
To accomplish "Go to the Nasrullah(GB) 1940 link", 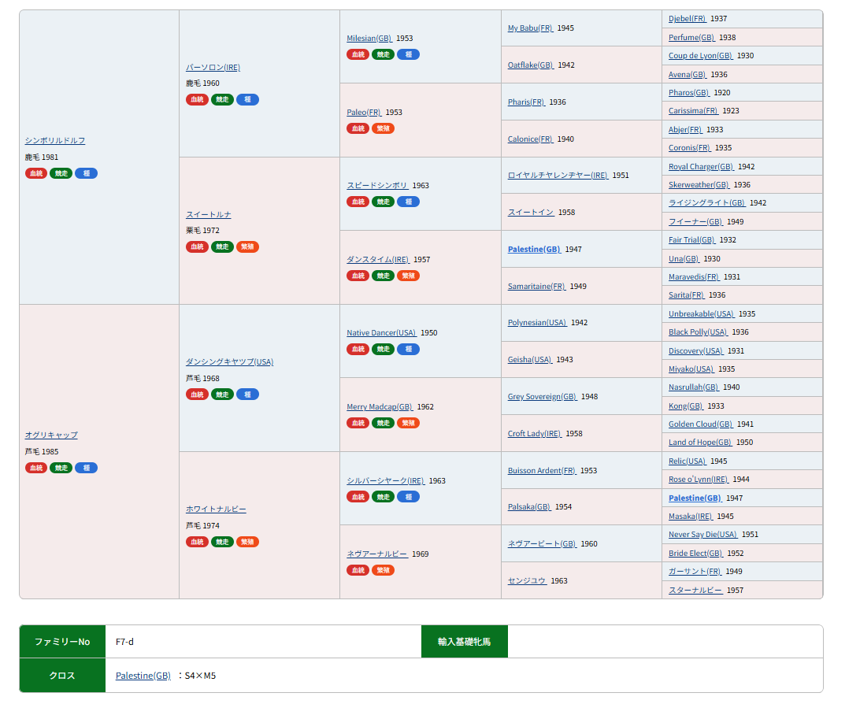I will tap(693, 387).
